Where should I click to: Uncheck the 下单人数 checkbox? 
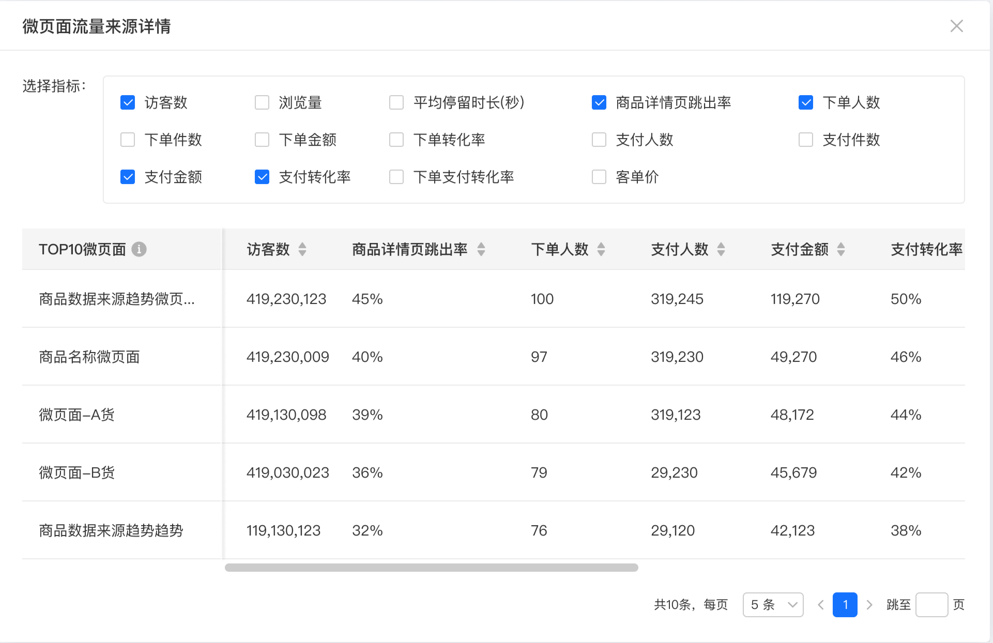pos(806,102)
